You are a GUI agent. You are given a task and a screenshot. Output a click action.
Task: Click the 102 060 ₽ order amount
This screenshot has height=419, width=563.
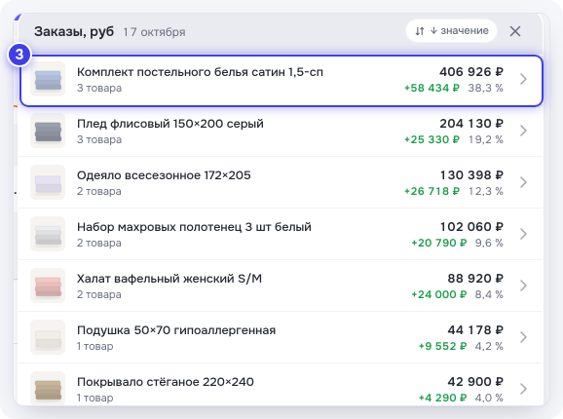[x=471, y=227]
